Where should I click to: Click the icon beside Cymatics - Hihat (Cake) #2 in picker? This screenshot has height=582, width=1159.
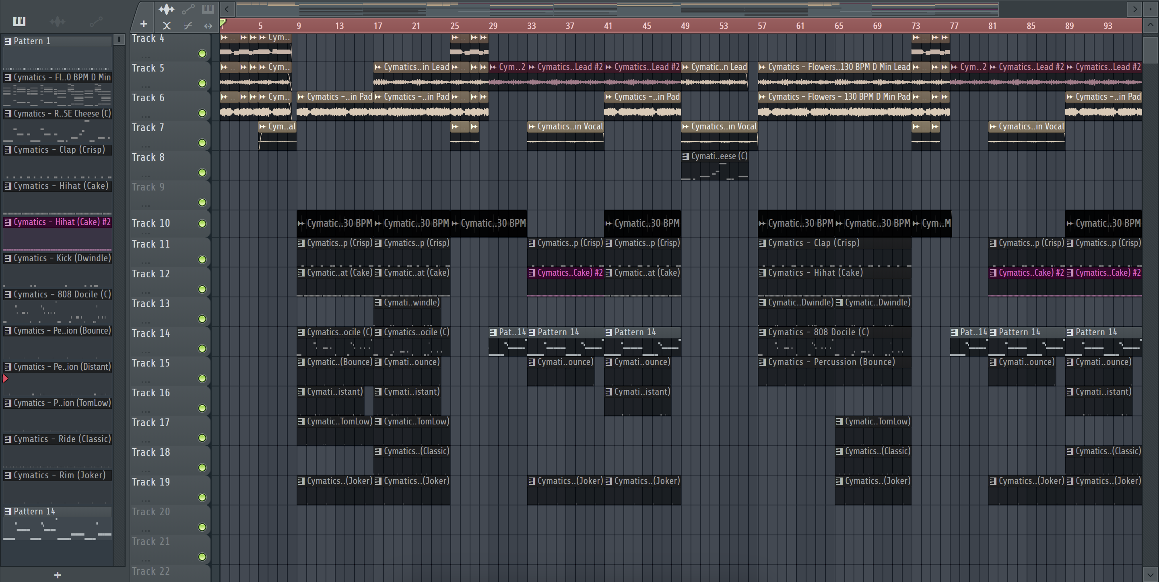coord(8,222)
